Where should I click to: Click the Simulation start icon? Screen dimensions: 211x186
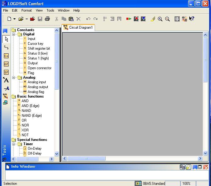129,19
